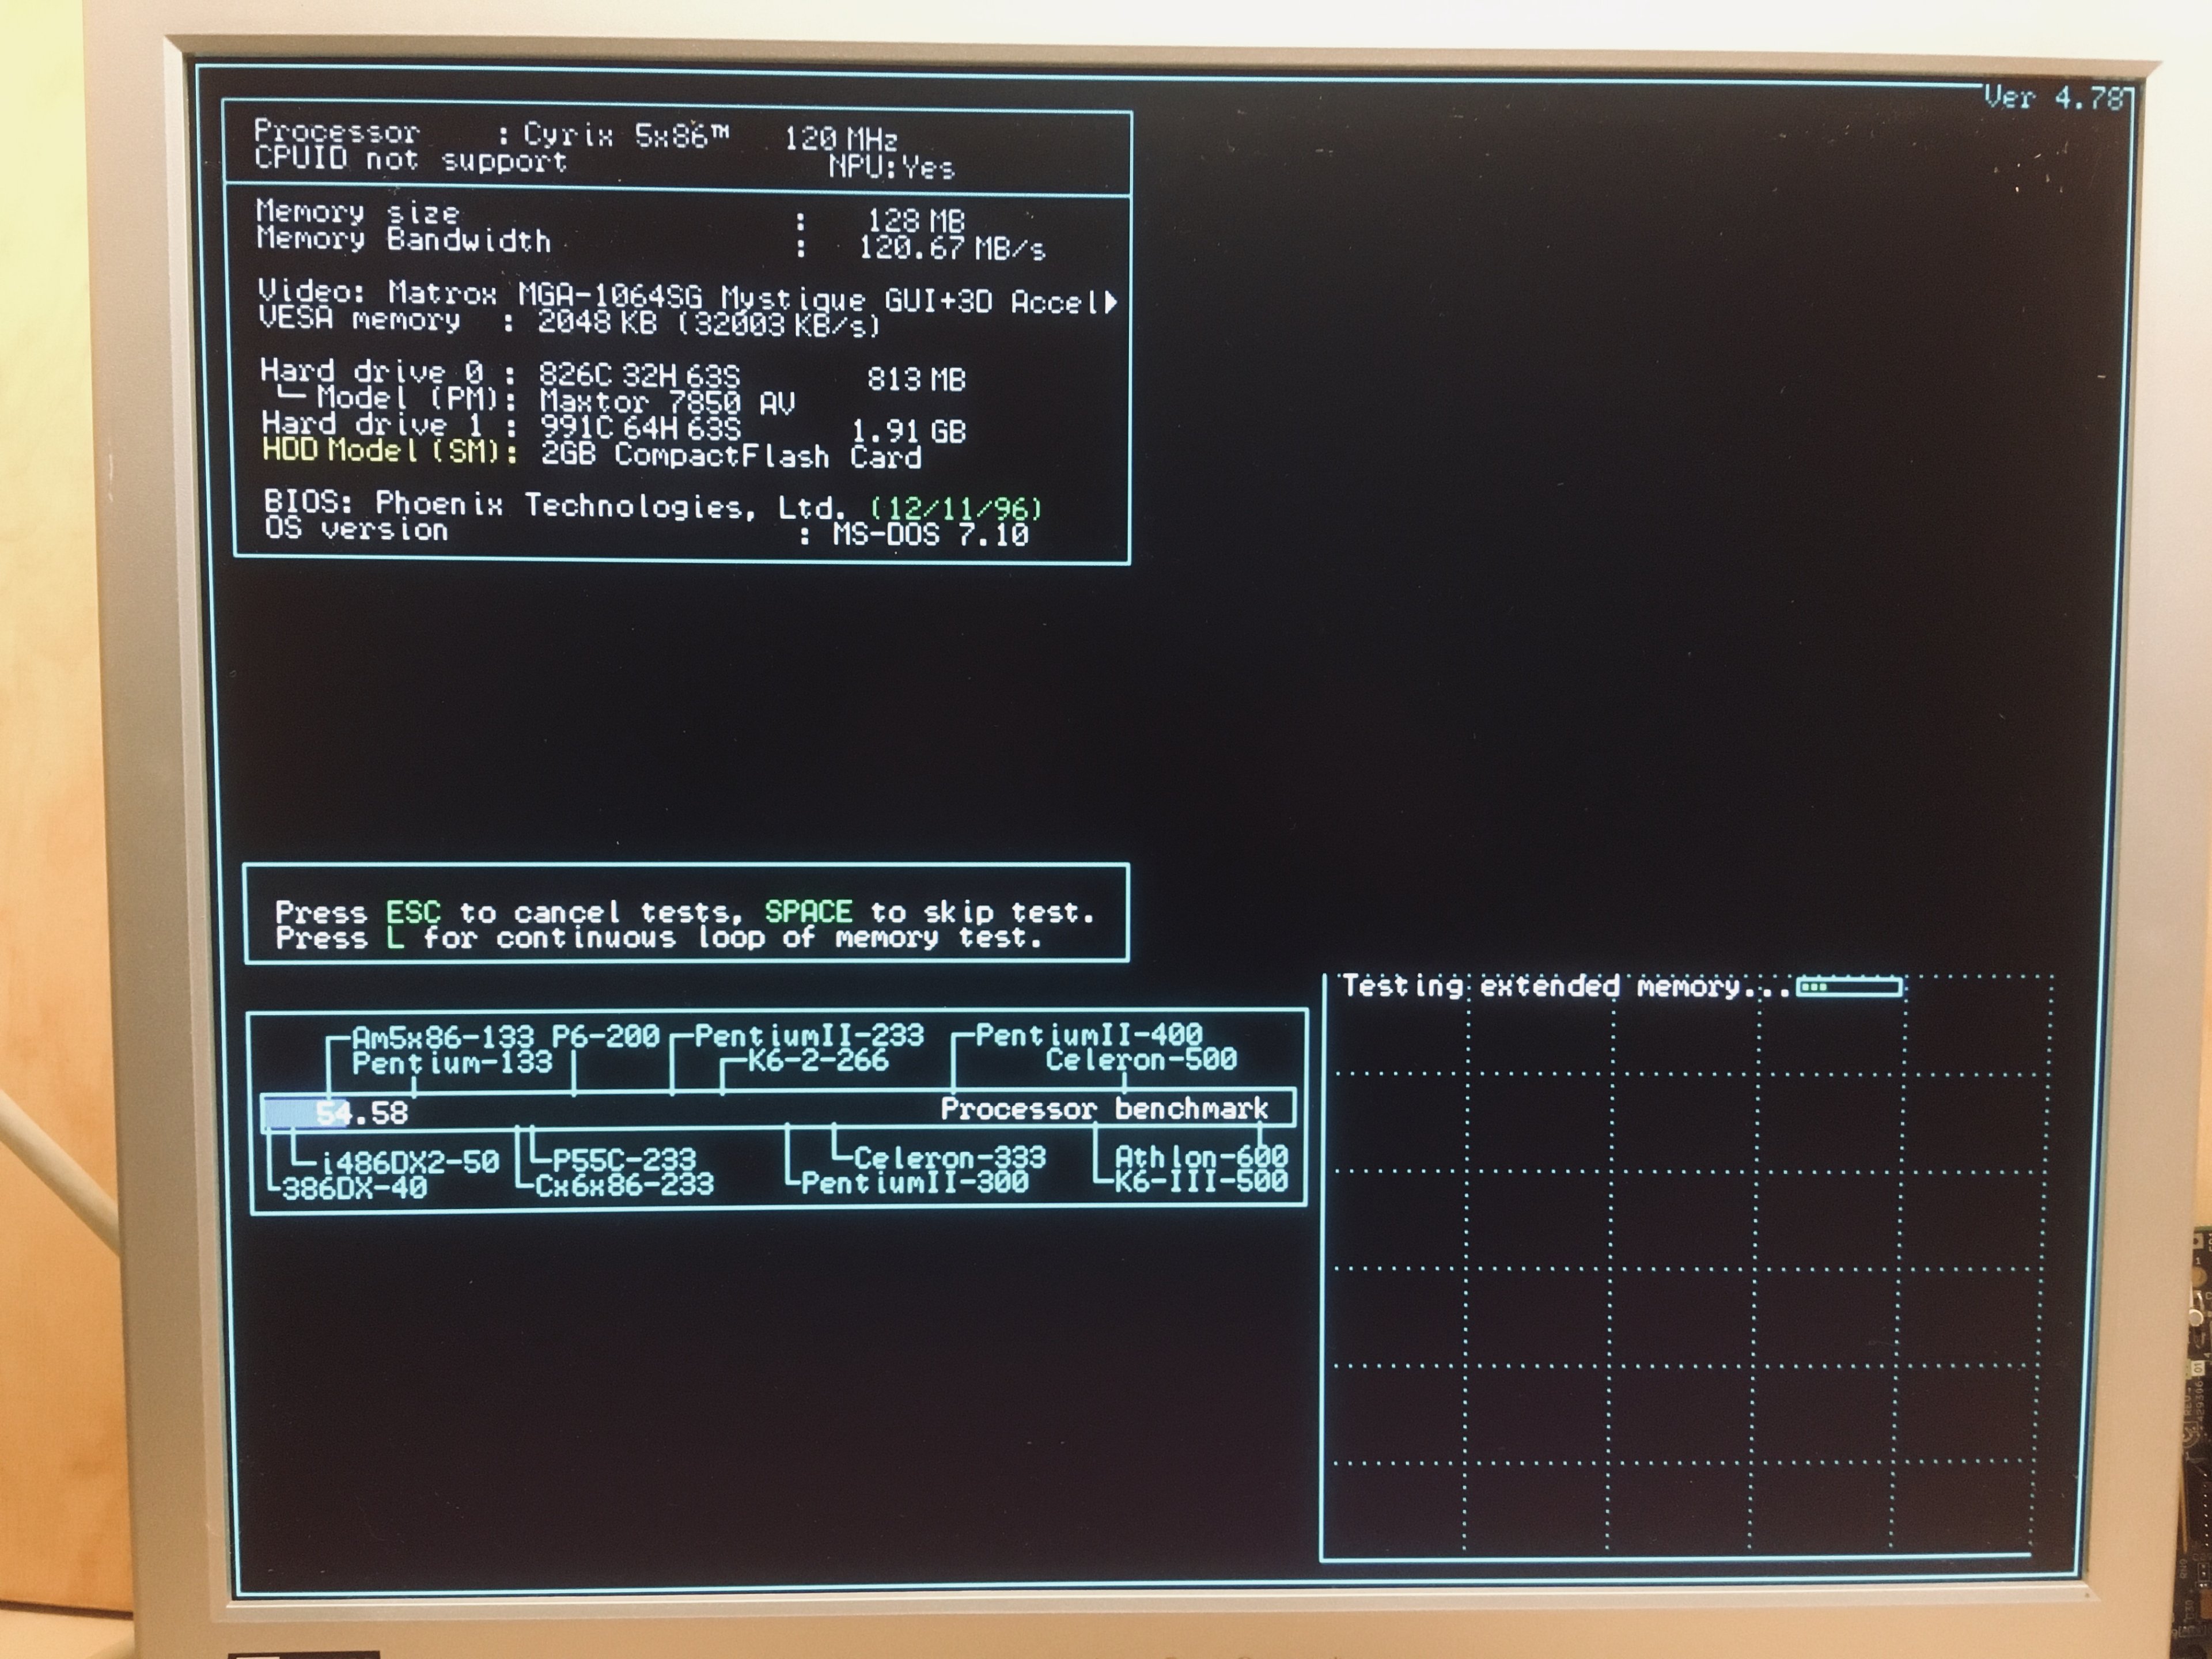
Task: Click the green BIOS date 12/11/96
Action: tap(956, 508)
